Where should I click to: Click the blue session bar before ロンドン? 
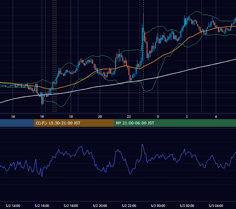click(17, 123)
